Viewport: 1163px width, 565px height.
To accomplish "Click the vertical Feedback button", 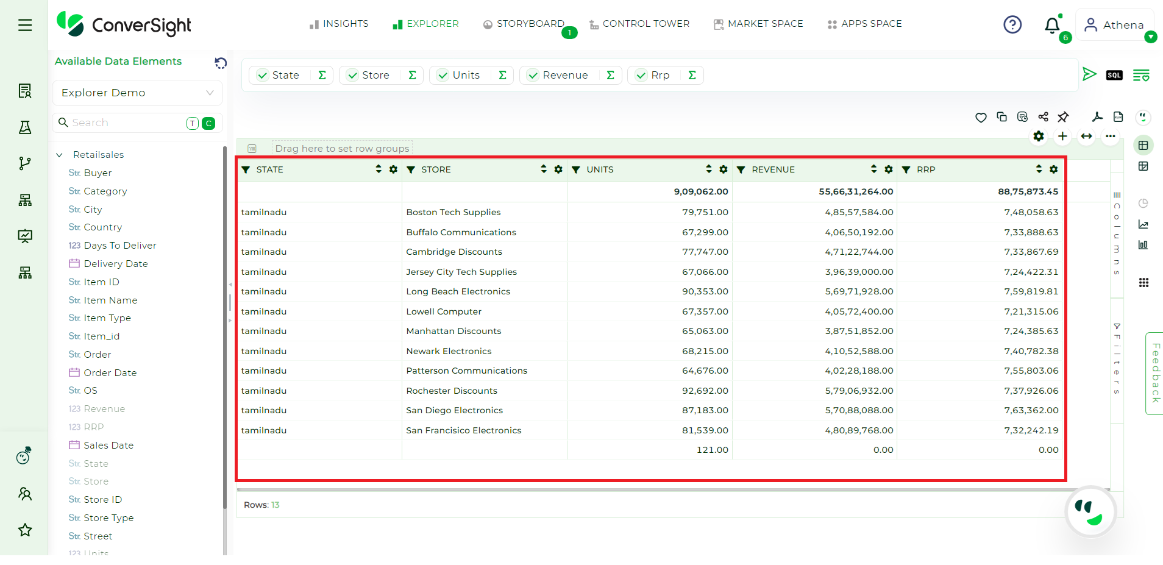I will click(1155, 373).
